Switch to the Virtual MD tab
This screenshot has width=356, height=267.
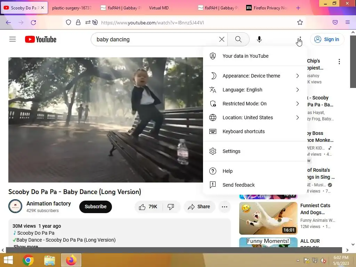(x=159, y=8)
